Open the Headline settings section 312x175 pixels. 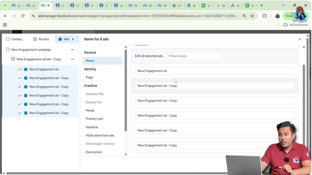[x=92, y=127]
